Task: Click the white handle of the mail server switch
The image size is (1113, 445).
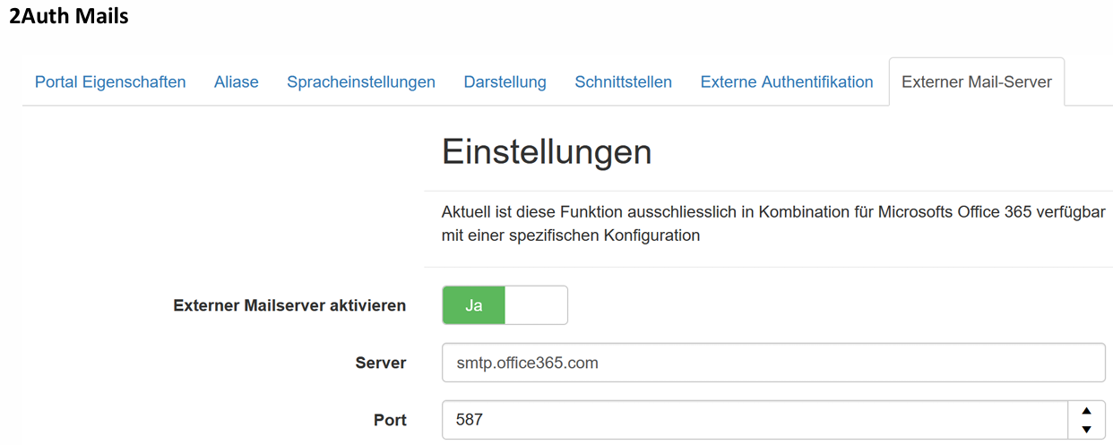Action: [536, 305]
